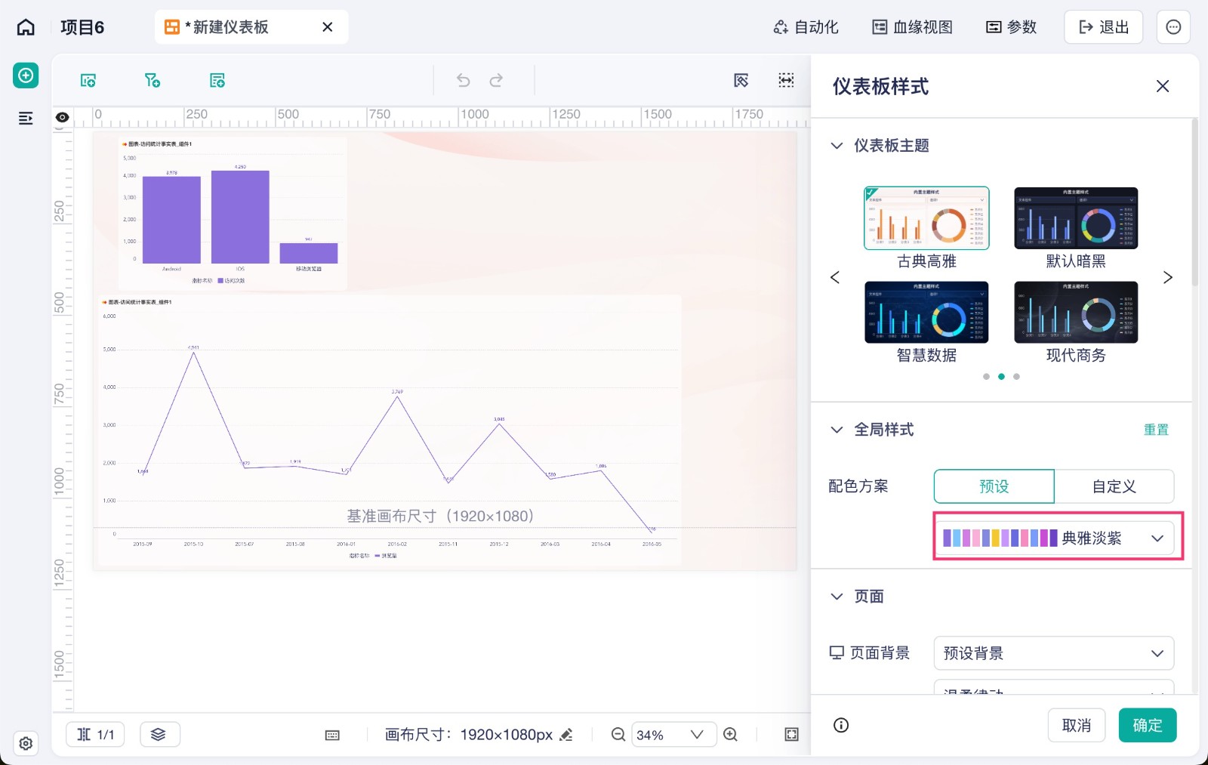This screenshot has width=1208, height=765.
Task: Click 重置 to reset global style
Action: click(1156, 430)
